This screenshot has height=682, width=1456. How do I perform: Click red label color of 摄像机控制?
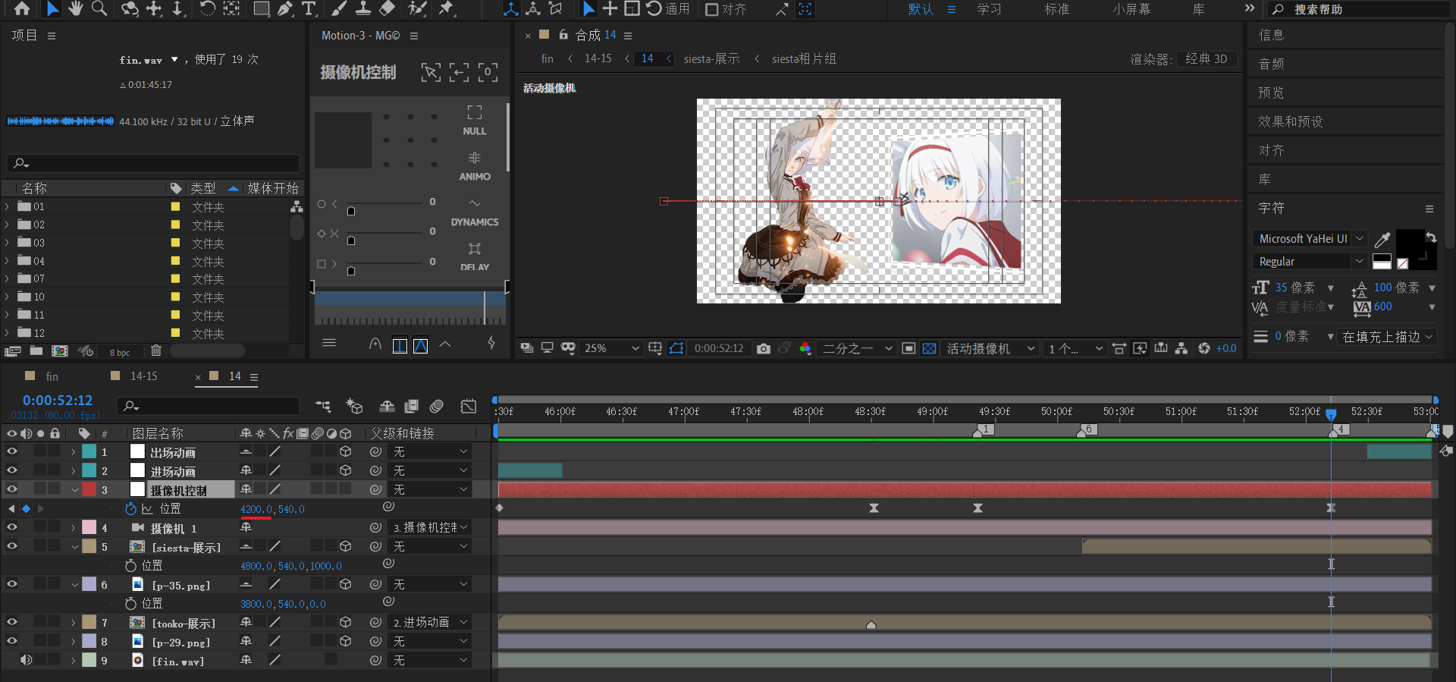coord(89,489)
